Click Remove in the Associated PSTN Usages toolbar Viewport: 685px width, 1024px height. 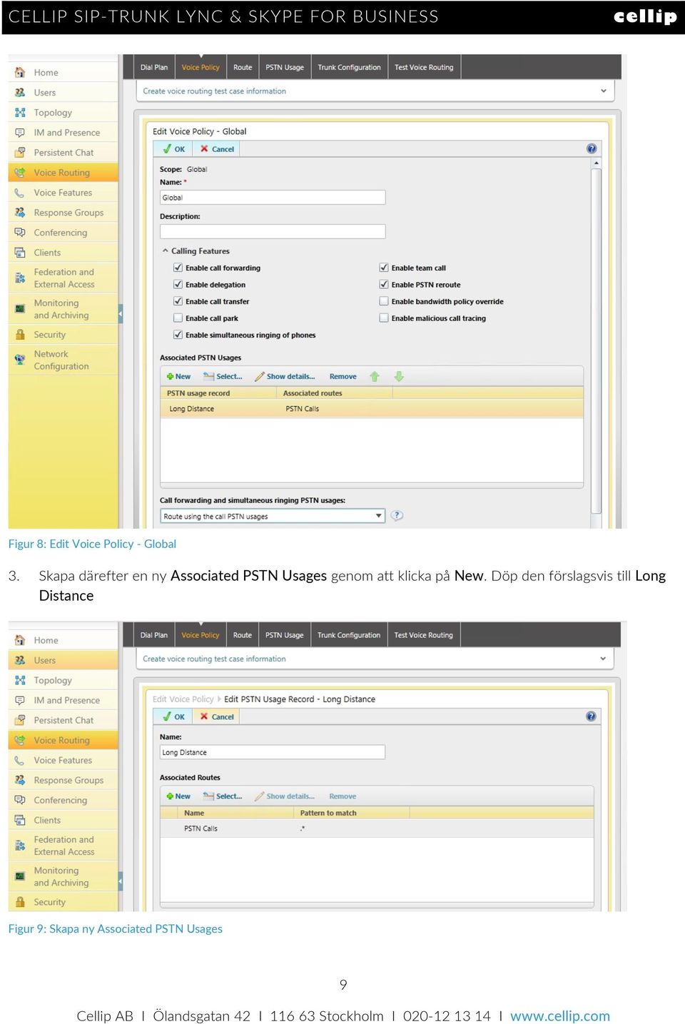click(342, 376)
